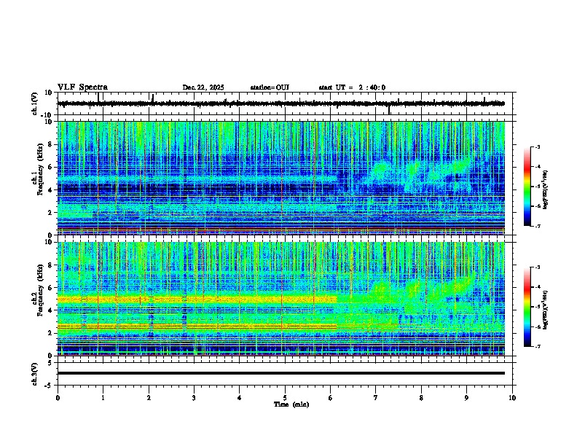Click time axis tick label "8"
The height and width of the screenshot is (446, 577).
pos(421,398)
